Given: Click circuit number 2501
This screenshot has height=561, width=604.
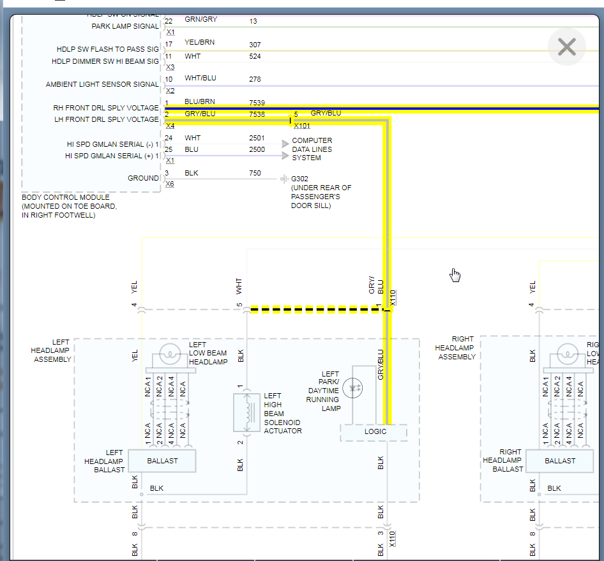Looking at the screenshot, I should (257, 138).
